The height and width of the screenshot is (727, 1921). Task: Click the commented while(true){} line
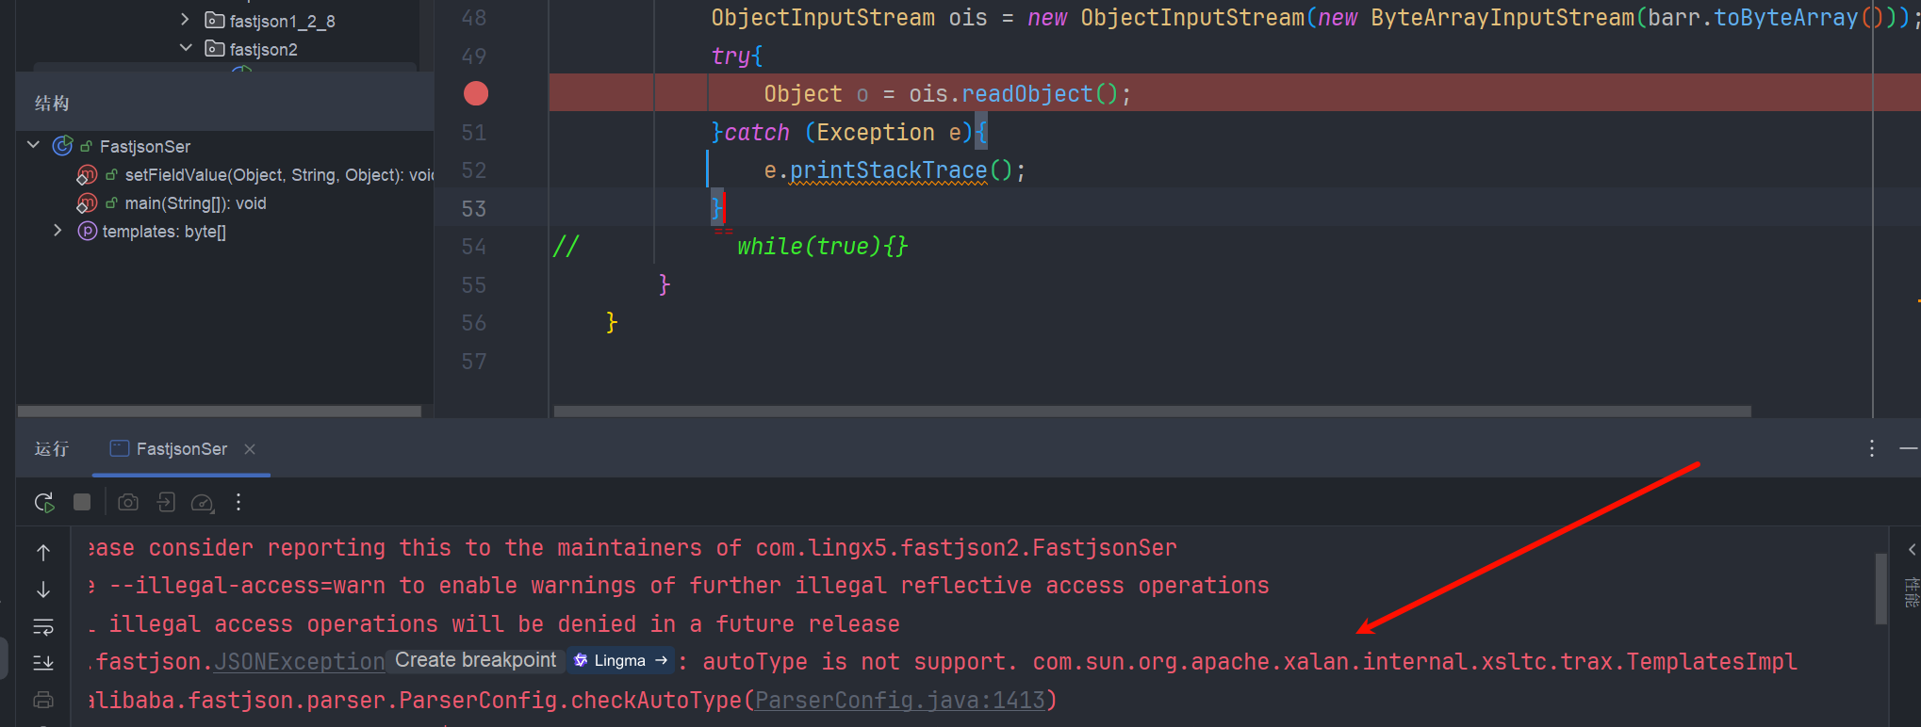(822, 247)
